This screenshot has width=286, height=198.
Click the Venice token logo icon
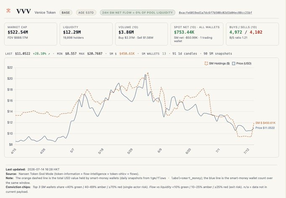click(8, 11)
